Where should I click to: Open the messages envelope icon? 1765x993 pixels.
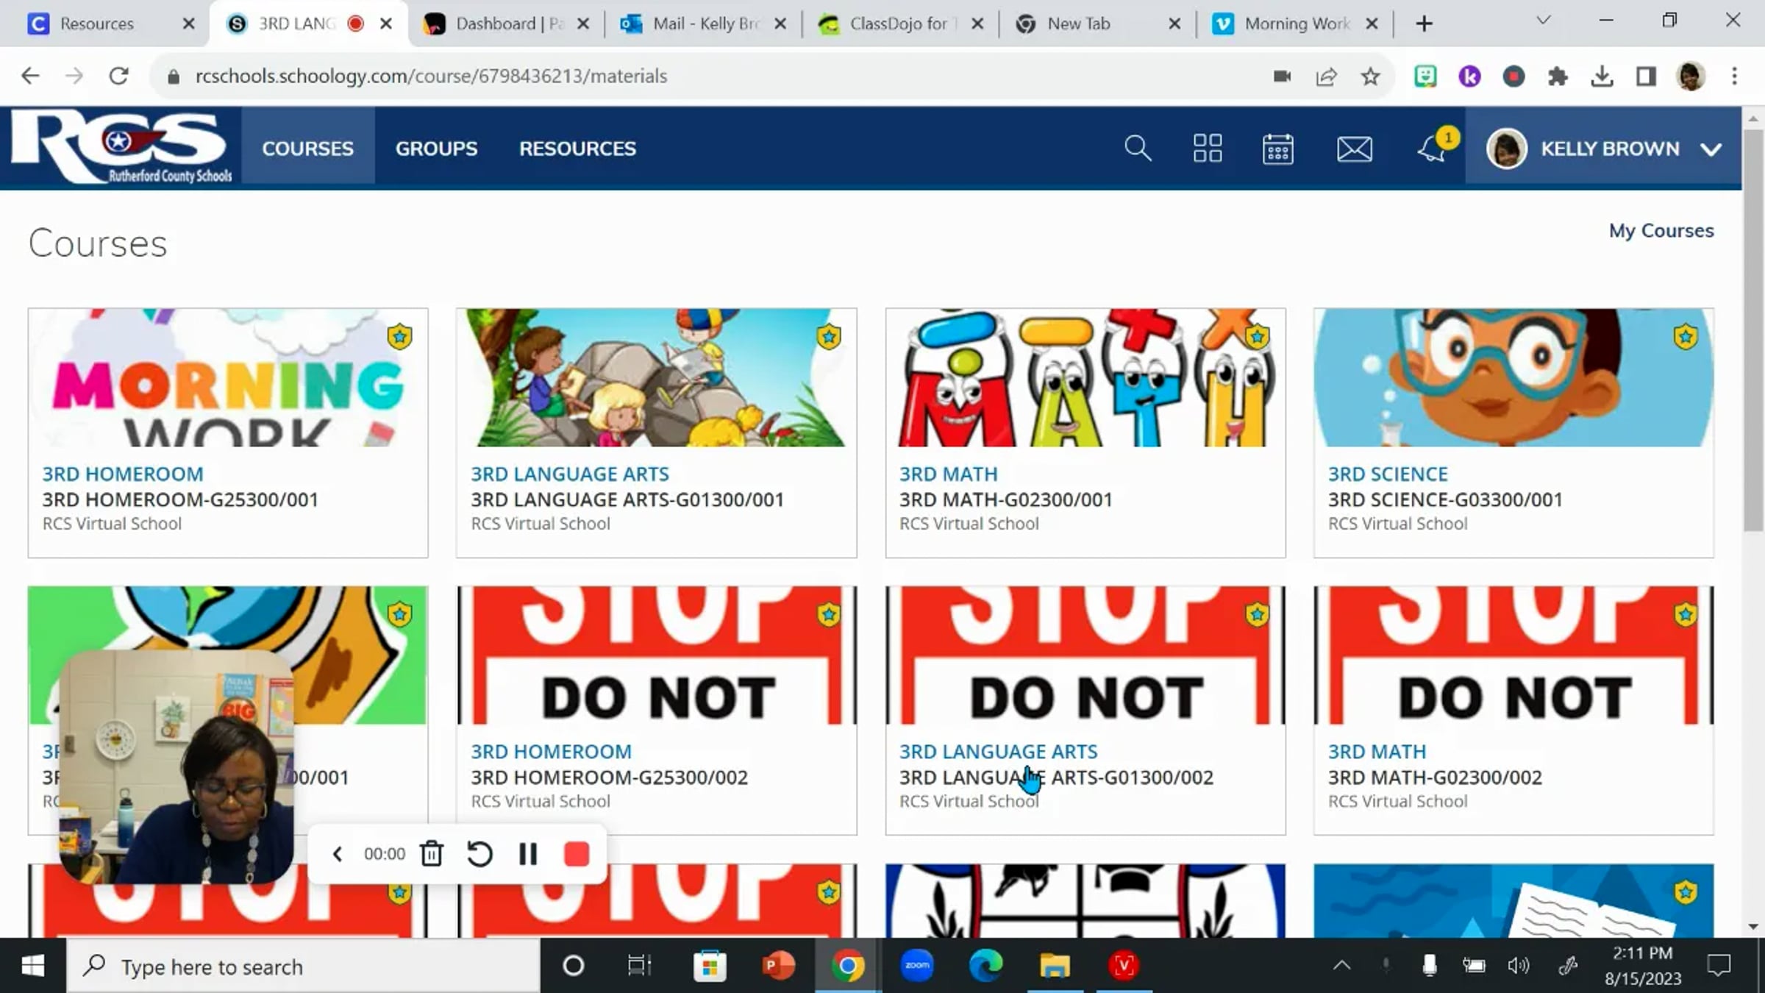(x=1354, y=149)
